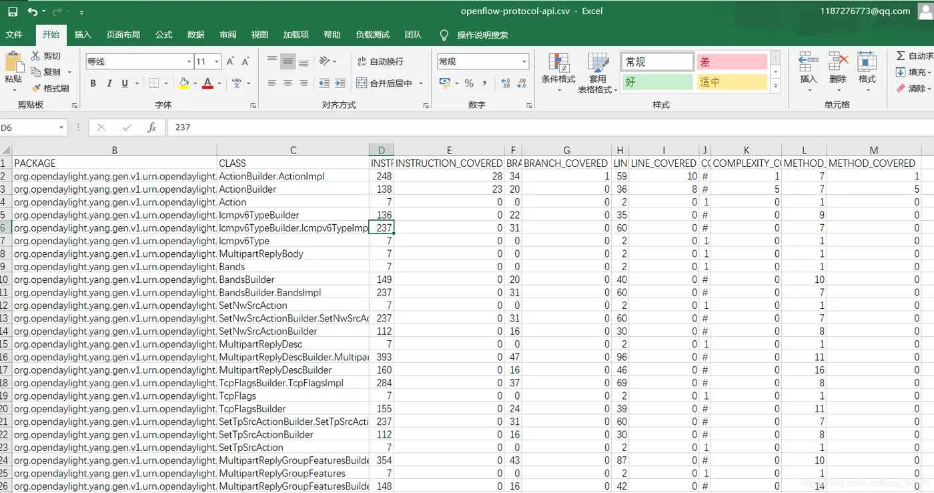Screen dimensions: 934x493
Task: Click the decrease indent icon
Action: [x=324, y=83]
